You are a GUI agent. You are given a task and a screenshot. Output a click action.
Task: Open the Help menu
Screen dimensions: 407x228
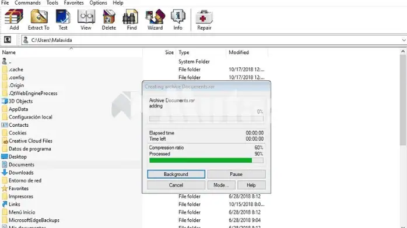[x=118, y=3]
